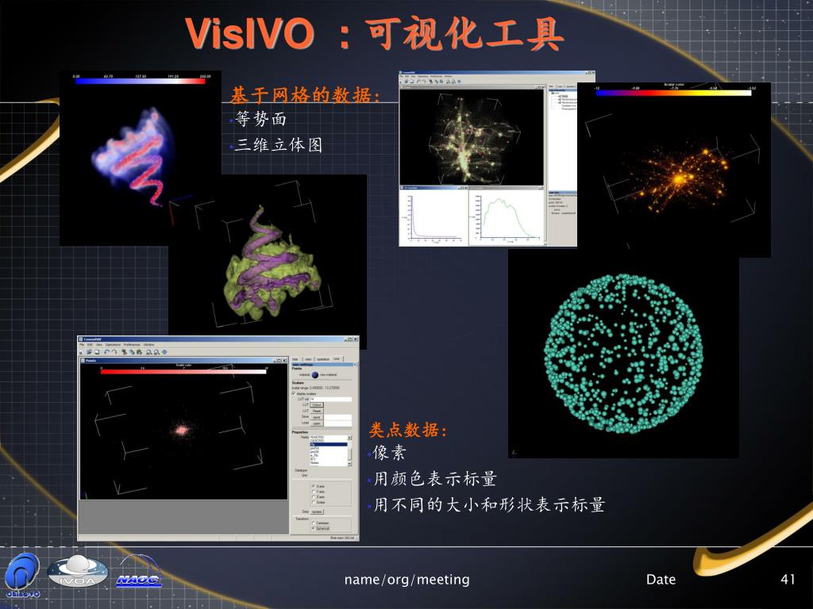Click the IVOA logo

click(x=77, y=571)
